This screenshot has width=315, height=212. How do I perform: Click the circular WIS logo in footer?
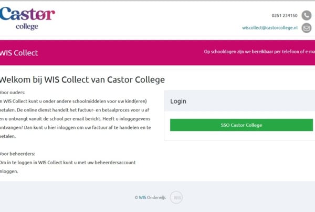[176, 197]
